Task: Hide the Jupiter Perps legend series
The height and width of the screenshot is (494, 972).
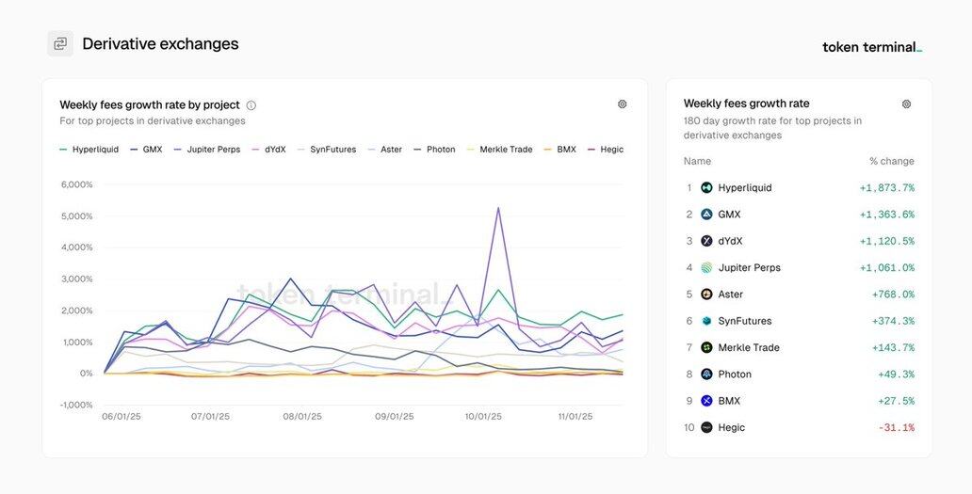Action: point(208,150)
